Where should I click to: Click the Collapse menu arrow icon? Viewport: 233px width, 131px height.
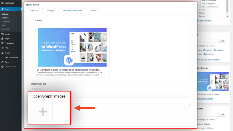point(3,67)
